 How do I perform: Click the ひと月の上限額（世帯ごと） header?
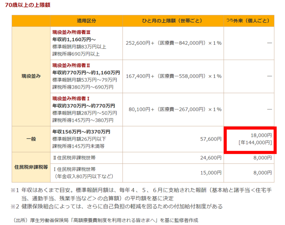(x=173, y=21)
